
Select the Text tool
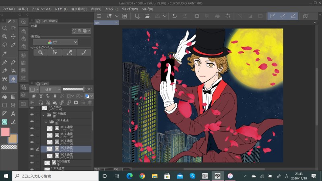pyautogui.click(x=13, y=114)
